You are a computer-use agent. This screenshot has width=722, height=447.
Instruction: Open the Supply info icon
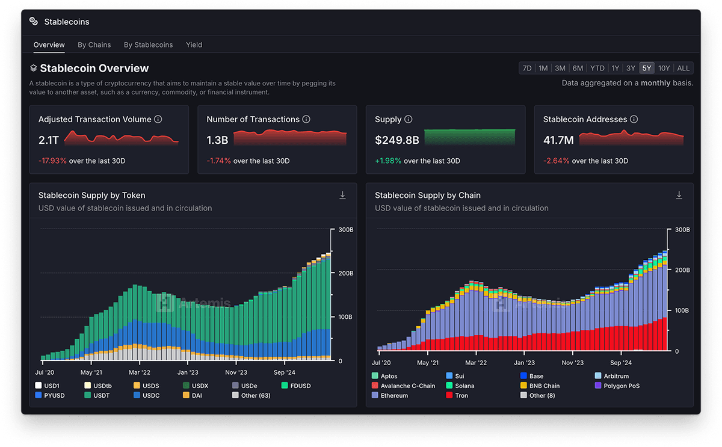[409, 119]
